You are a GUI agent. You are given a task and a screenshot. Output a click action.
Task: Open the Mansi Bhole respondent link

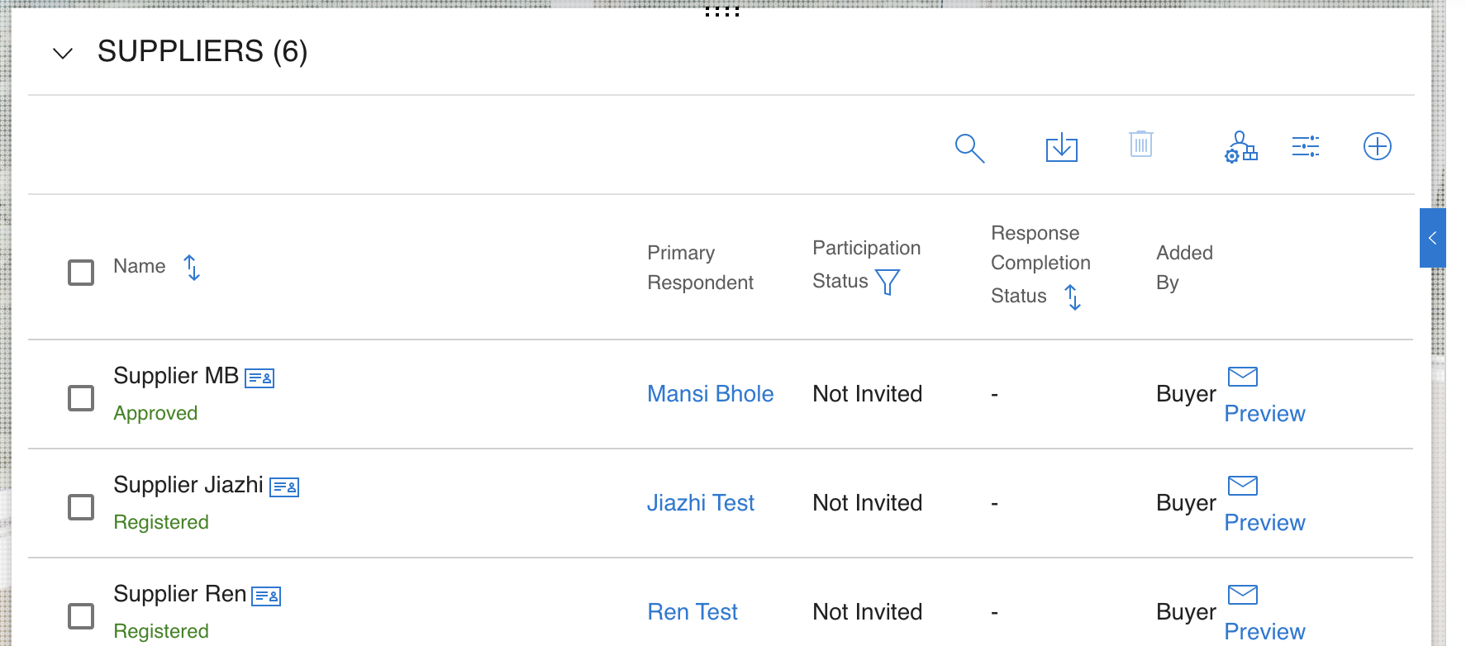click(x=710, y=394)
